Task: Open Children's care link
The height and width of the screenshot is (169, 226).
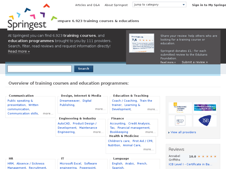Action: (x=119, y=141)
